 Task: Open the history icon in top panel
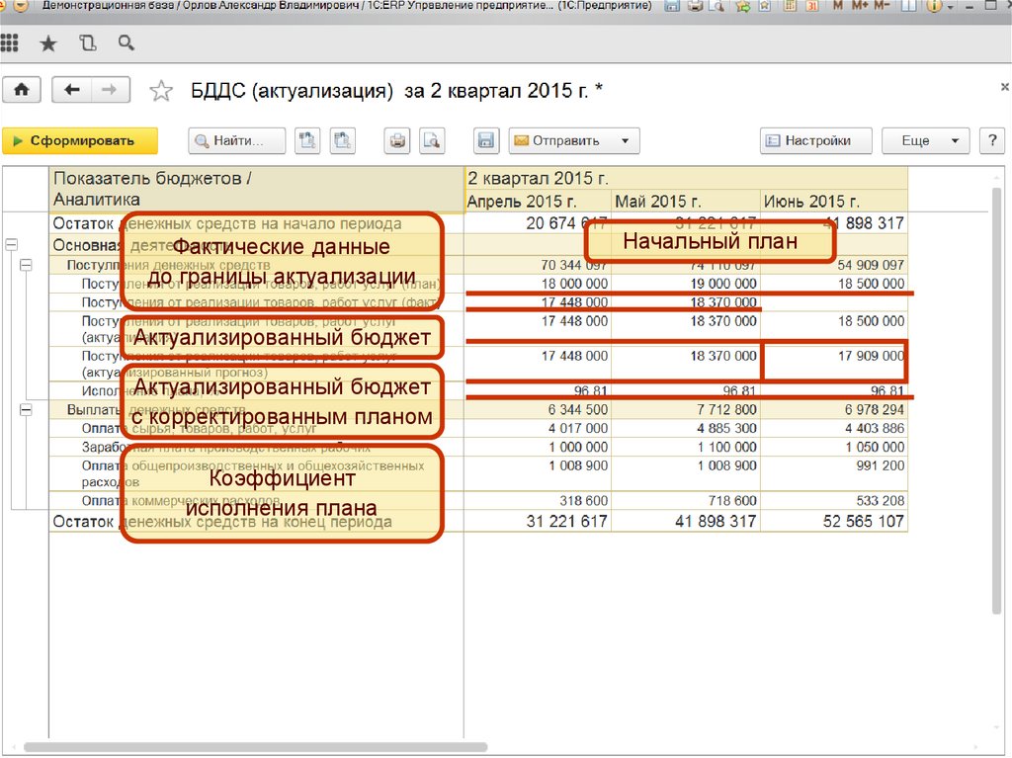coord(87,43)
